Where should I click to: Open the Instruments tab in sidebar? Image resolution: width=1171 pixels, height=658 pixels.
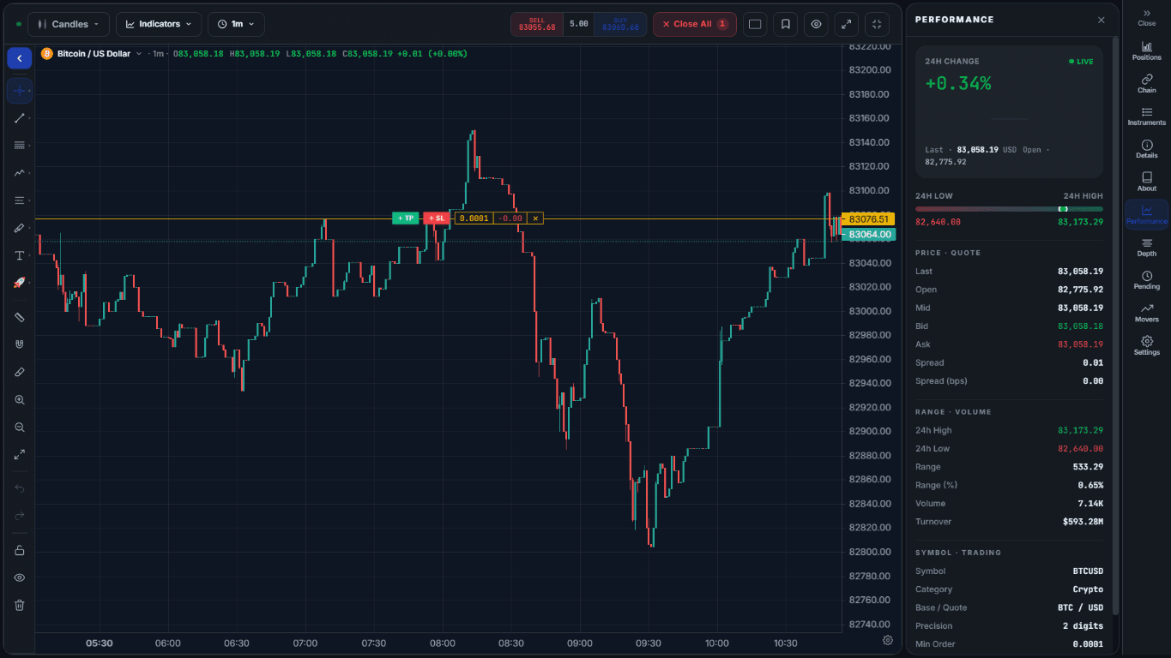click(1147, 117)
